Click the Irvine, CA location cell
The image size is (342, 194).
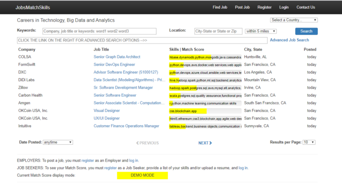click(x=252, y=88)
